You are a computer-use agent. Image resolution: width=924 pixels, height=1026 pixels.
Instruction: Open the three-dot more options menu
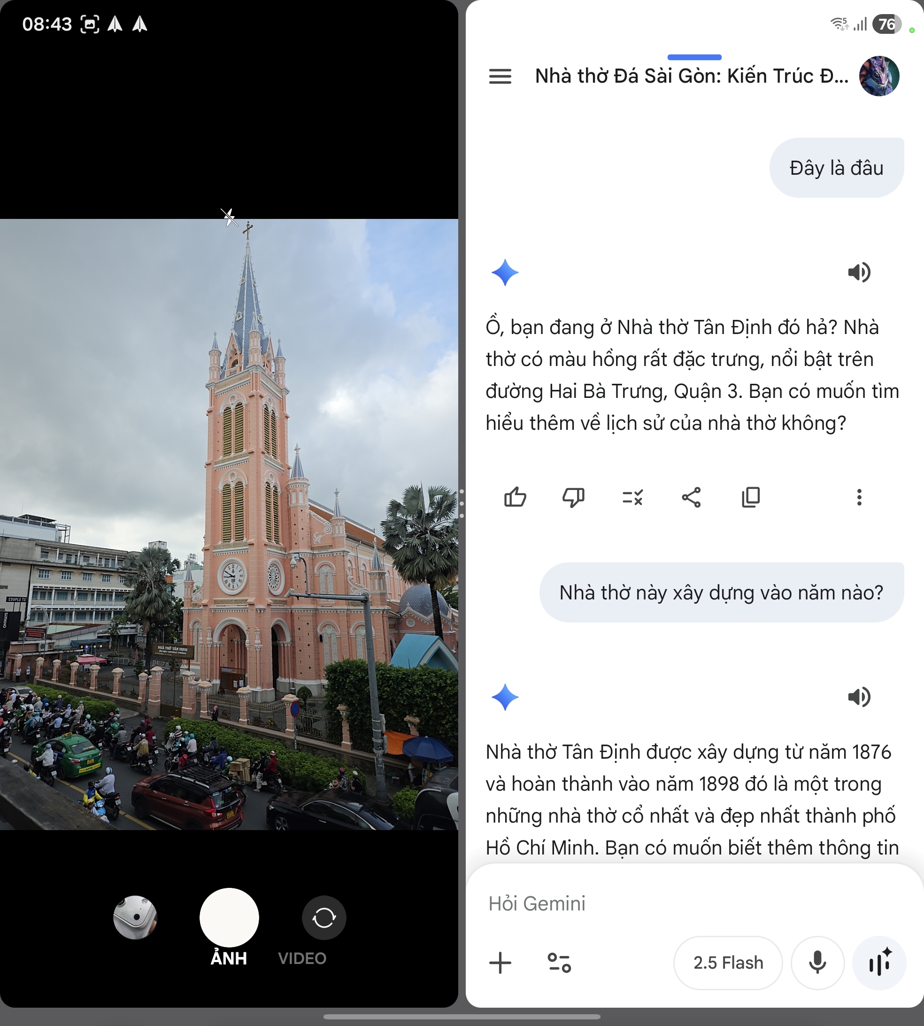click(859, 497)
